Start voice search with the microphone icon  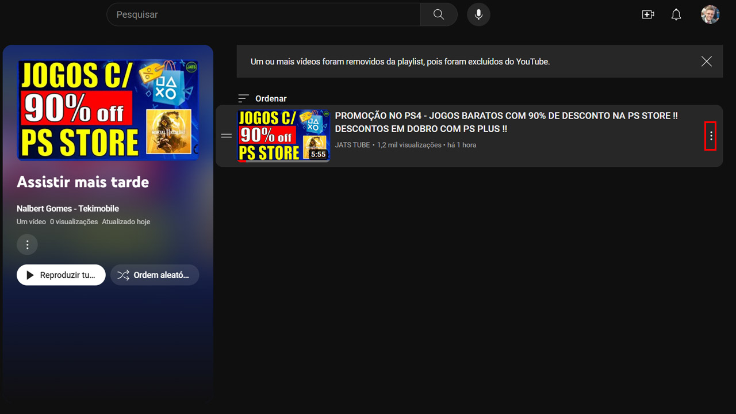click(478, 14)
